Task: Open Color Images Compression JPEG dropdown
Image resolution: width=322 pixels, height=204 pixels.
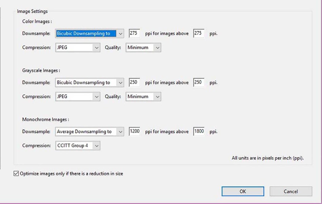Action: pyautogui.click(x=78, y=47)
